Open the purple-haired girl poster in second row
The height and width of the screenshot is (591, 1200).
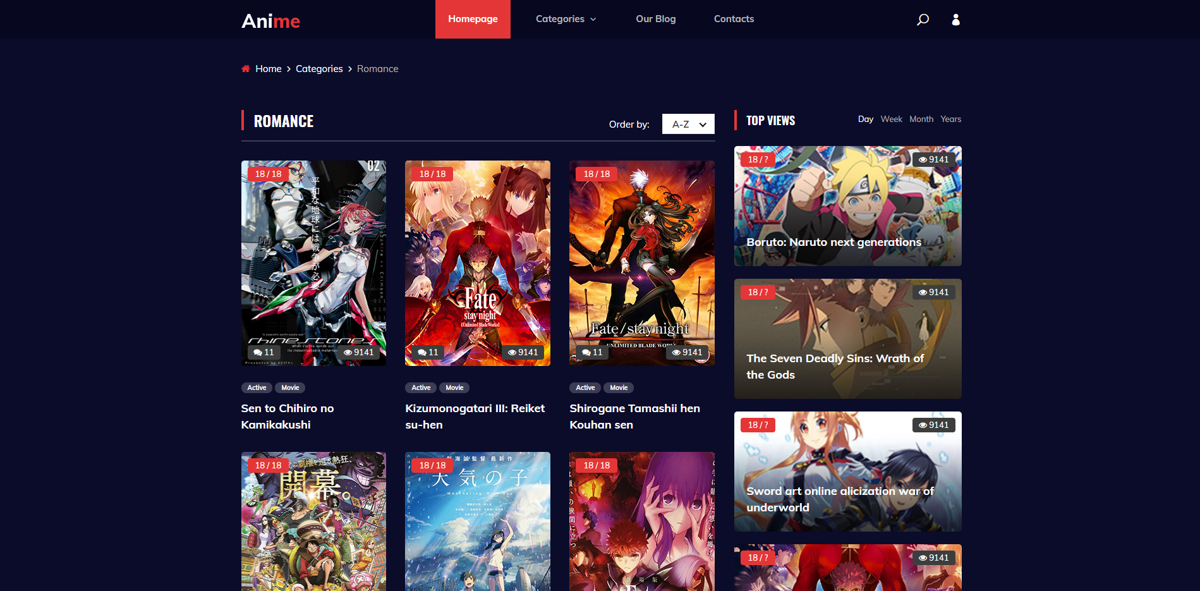(x=642, y=521)
